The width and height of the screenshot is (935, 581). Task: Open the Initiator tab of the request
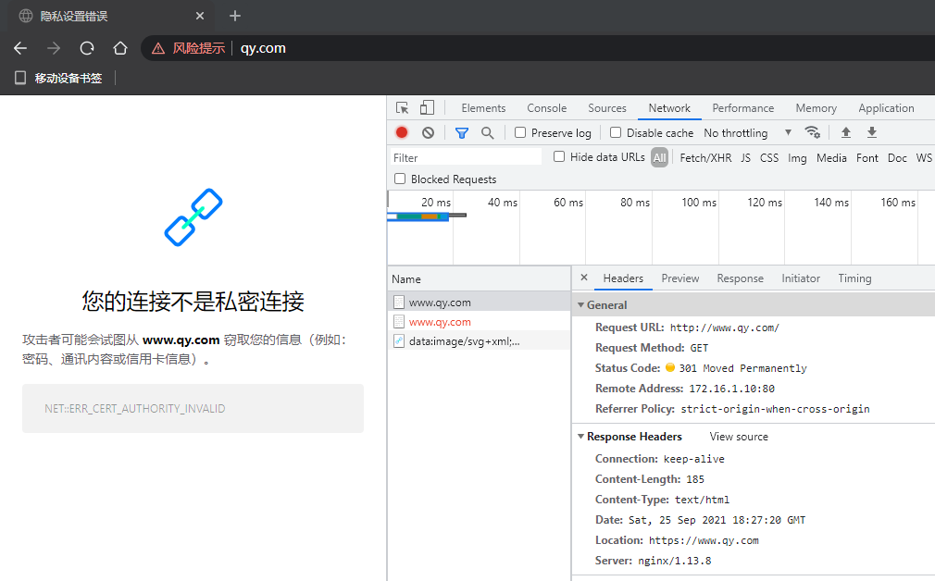click(800, 278)
